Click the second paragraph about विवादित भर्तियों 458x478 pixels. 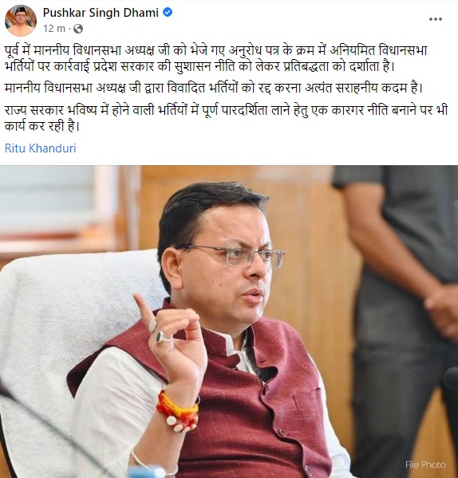tap(214, 88)
